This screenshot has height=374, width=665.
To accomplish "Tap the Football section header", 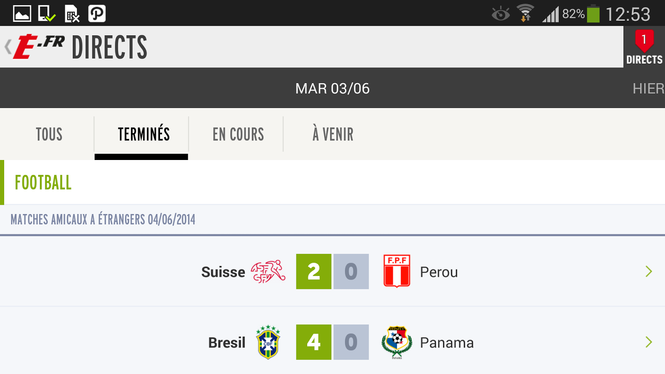I will tap(43, 183).
